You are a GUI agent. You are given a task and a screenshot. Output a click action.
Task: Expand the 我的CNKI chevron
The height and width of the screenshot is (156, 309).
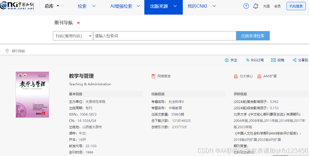(214, 6)
